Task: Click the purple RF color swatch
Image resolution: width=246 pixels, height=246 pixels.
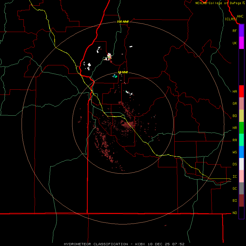Action: click(x=241, y=31)
